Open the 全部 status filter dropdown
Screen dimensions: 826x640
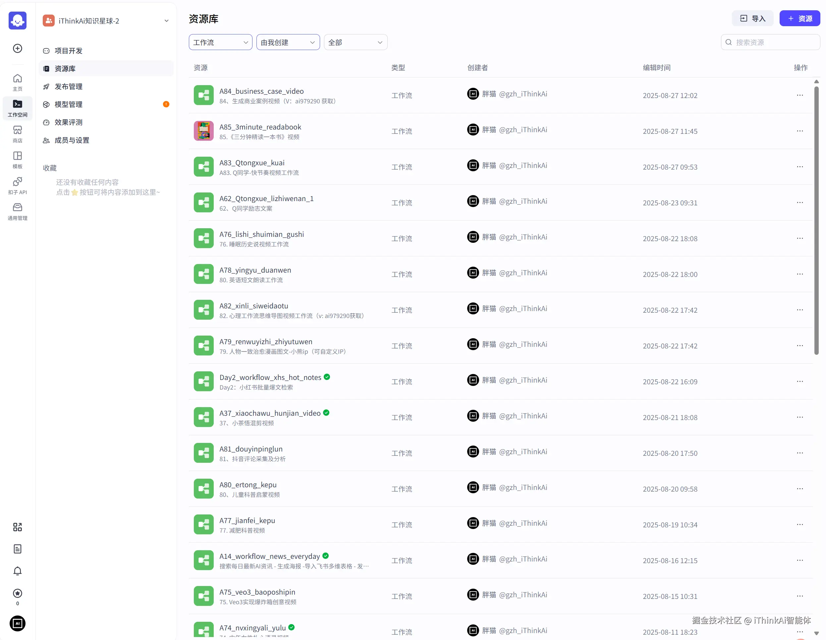(355, 42)
